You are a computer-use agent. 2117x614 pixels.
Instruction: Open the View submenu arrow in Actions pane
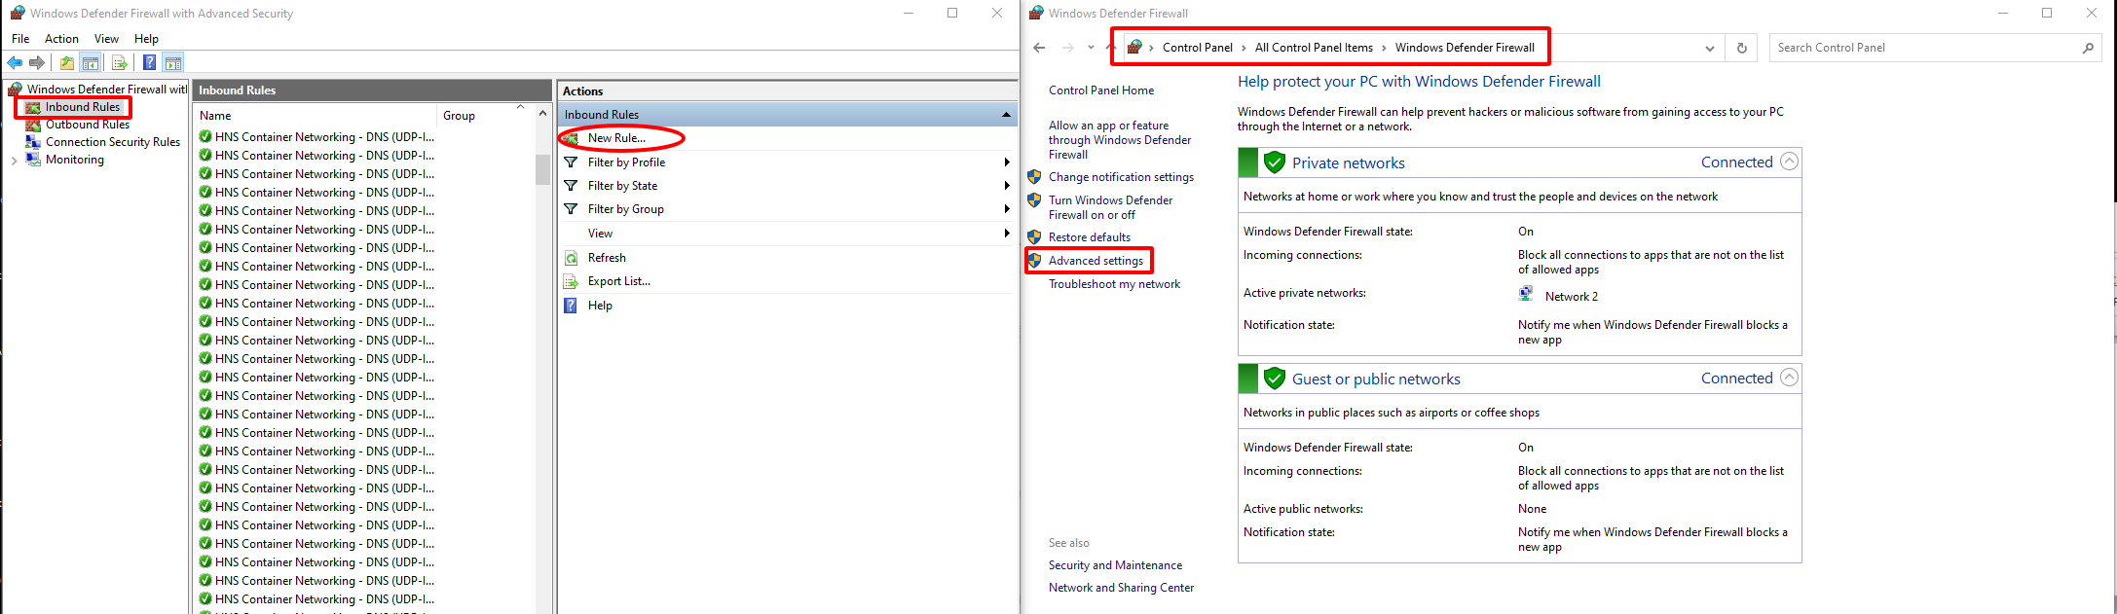click(1007, 234)
